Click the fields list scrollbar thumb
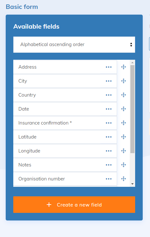This screenshot has width=150, height=237. click(132, 109)
